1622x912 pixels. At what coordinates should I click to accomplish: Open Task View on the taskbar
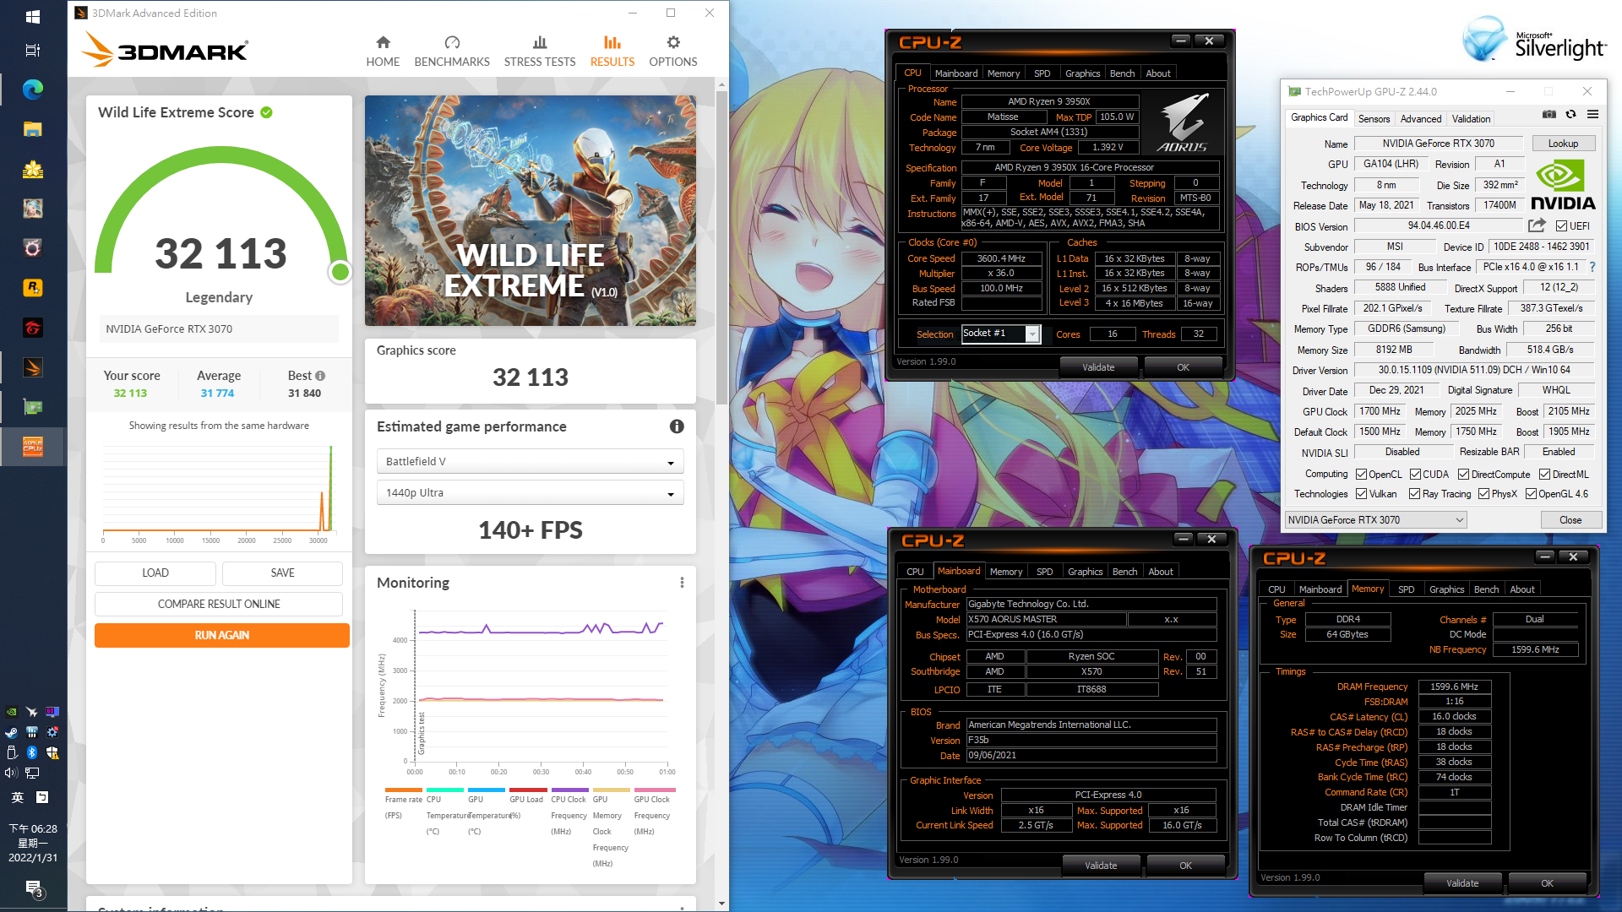32,51
